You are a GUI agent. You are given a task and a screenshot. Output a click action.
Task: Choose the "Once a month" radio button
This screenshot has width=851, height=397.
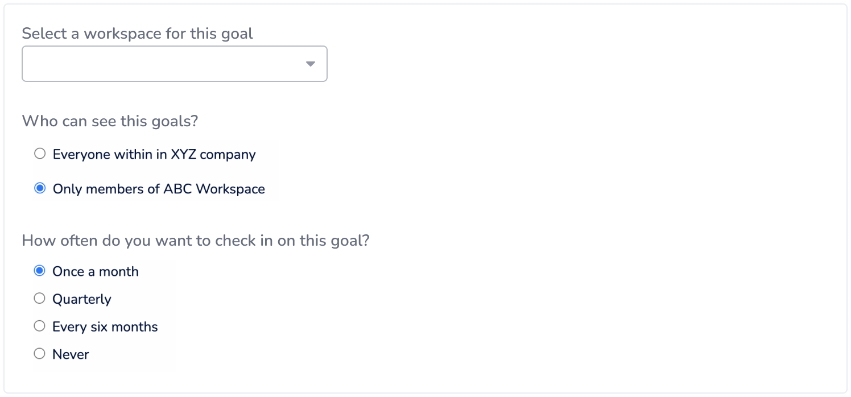(x=39, y=271)
